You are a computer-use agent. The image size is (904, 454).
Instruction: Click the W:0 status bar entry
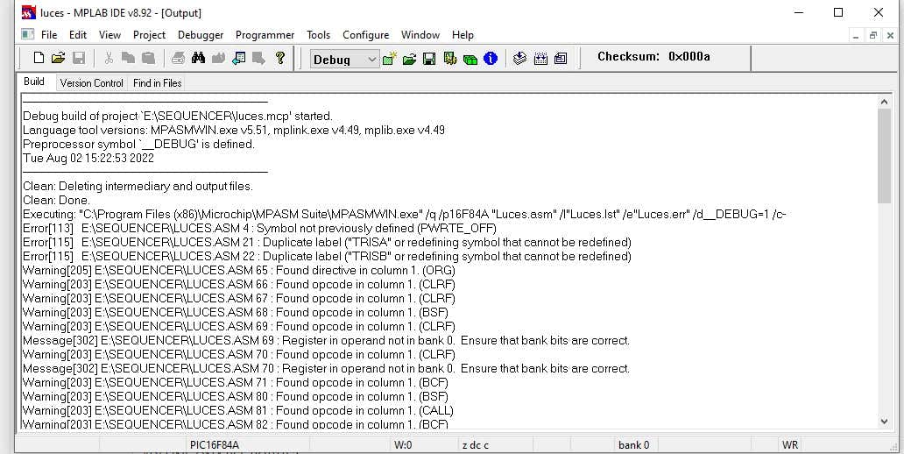pyautogui.click(x=403, y=444)
